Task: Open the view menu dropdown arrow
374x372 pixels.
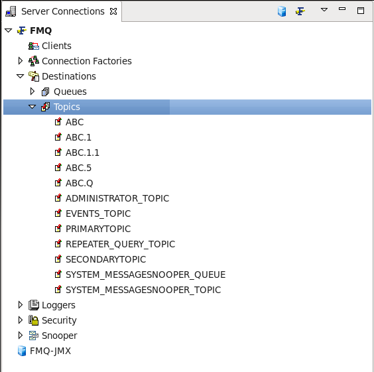Action: click(x=324, y=10)
